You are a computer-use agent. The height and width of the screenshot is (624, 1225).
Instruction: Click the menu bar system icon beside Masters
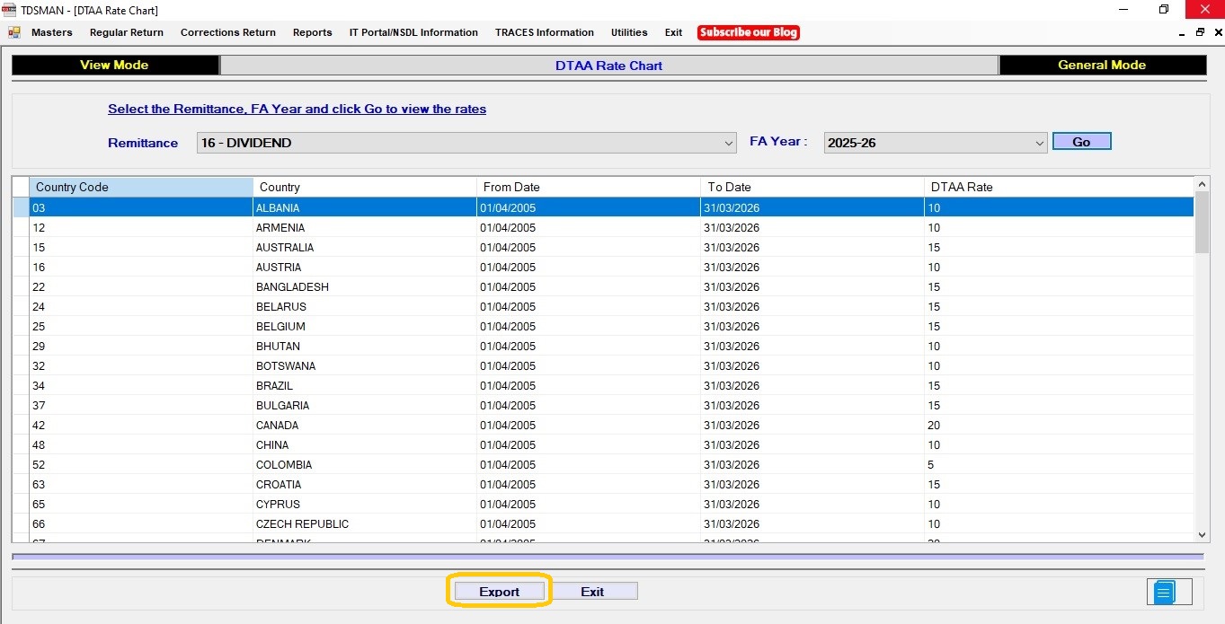tap(14, 32)
